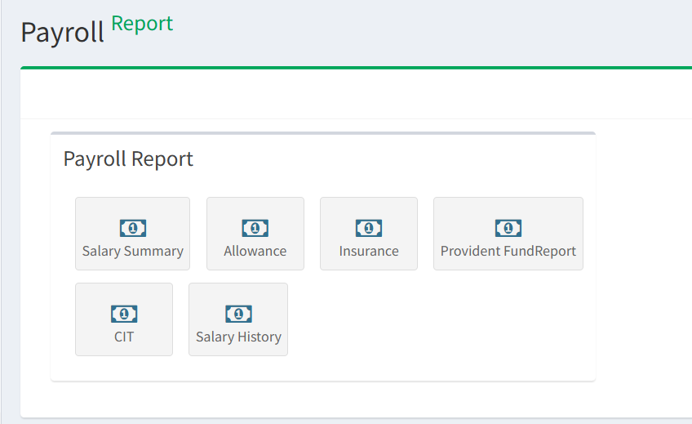Select the 'Allowance' text label
This screenshot has width=692, height=424.
click(x=255, y=252)
